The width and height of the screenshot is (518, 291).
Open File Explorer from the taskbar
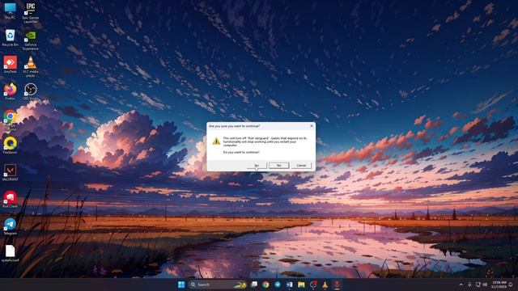tap(301, 285)
